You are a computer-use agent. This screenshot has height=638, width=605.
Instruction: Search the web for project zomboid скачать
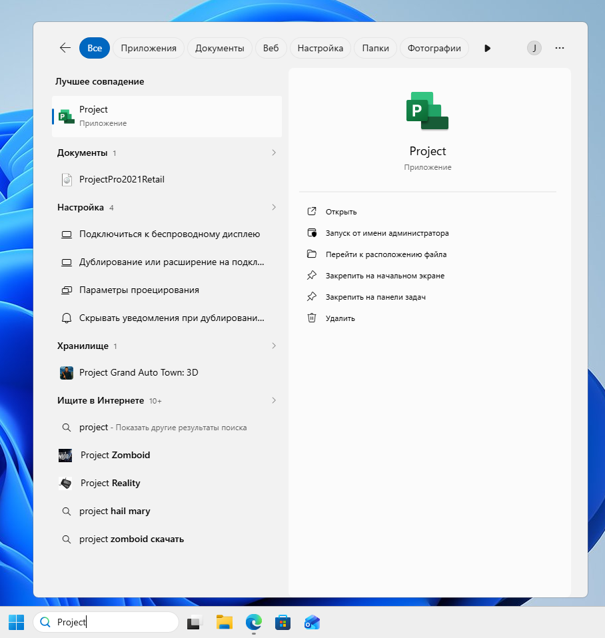pyautogui.click(x=167, y=539)
